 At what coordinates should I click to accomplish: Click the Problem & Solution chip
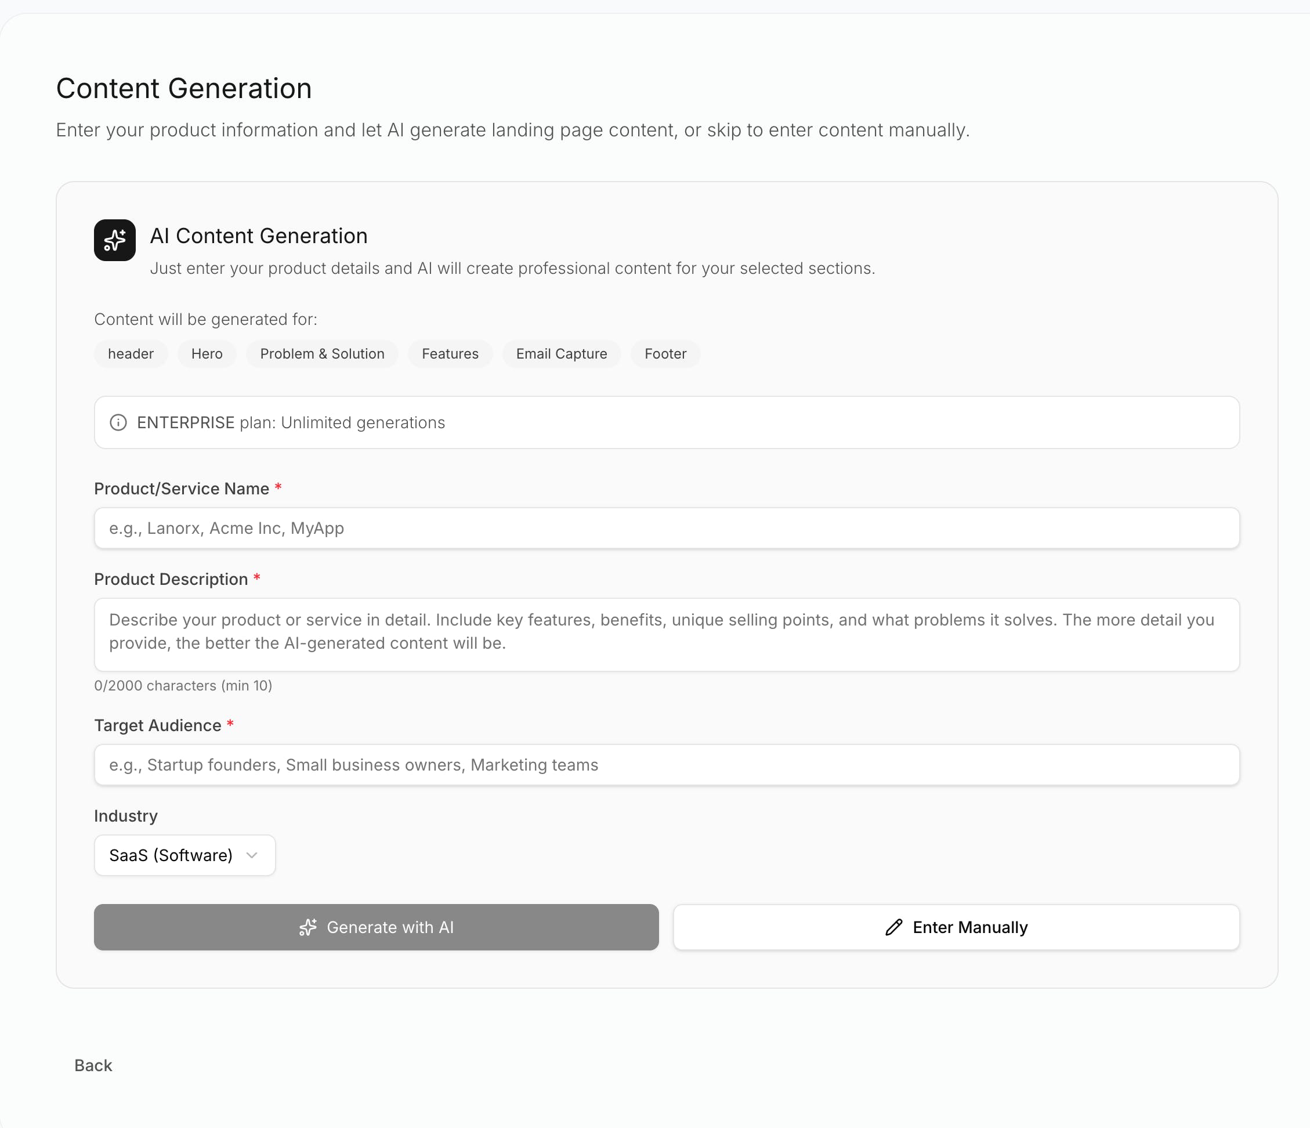[x=322, y=354]
